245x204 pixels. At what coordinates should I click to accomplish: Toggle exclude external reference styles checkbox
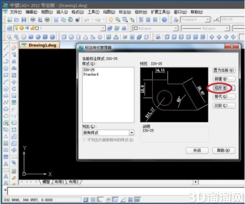click(84, 140)
